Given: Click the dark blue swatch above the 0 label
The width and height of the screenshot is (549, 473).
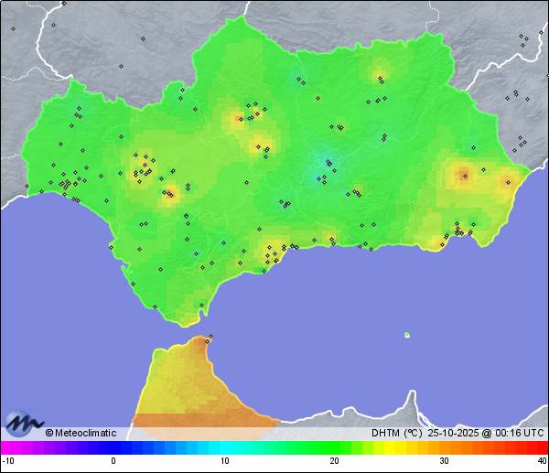Looking at the screenshot, I should [x=115, y=448].
